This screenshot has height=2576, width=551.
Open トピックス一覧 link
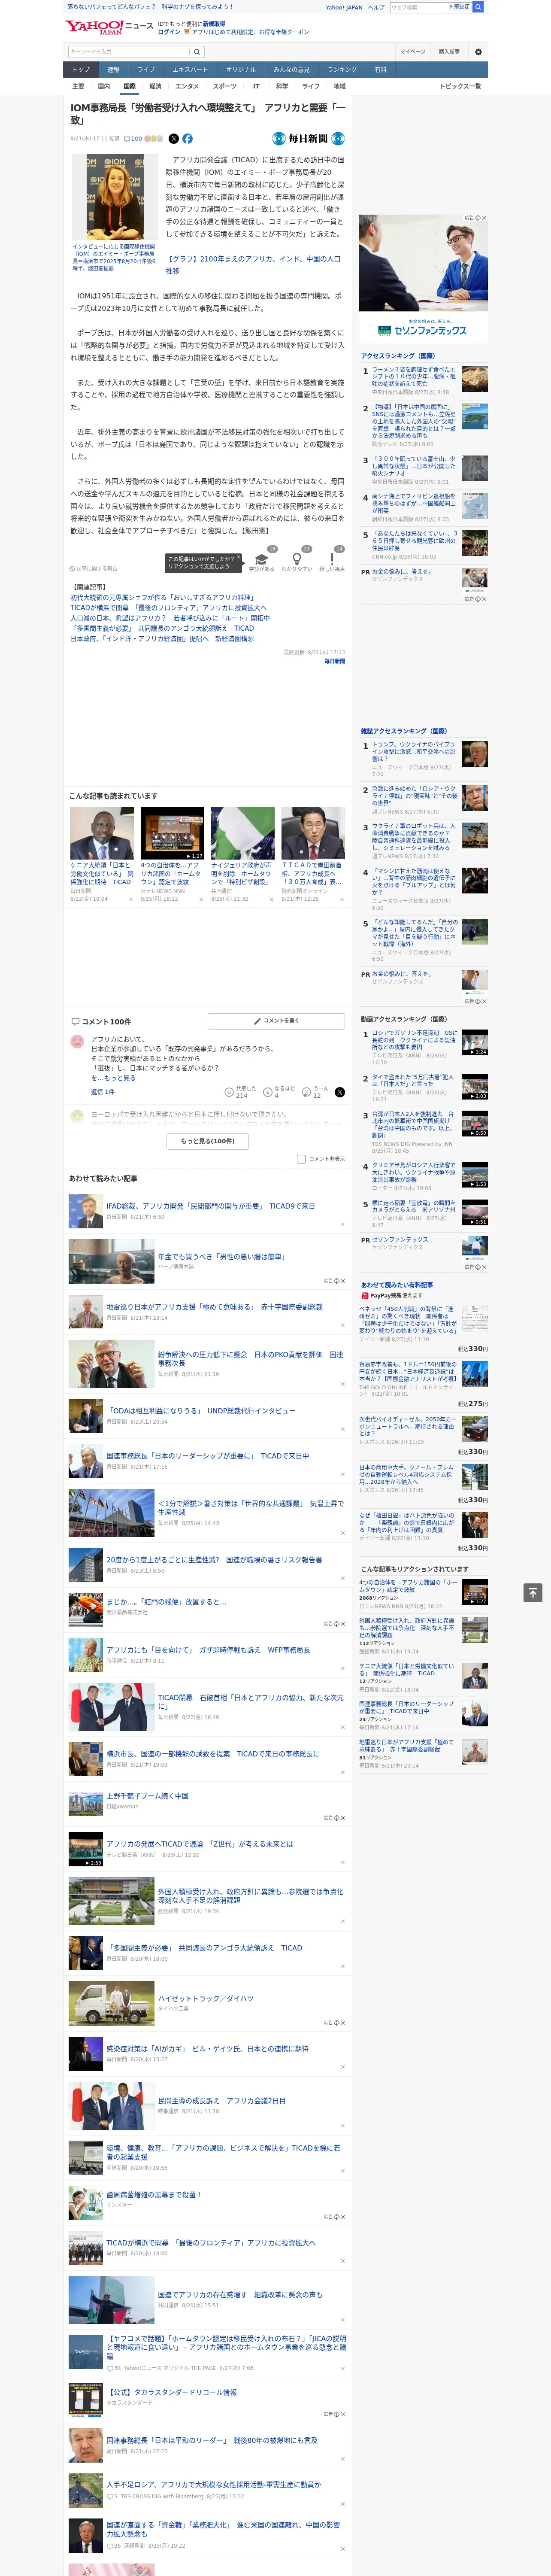(x=460, y=86)
